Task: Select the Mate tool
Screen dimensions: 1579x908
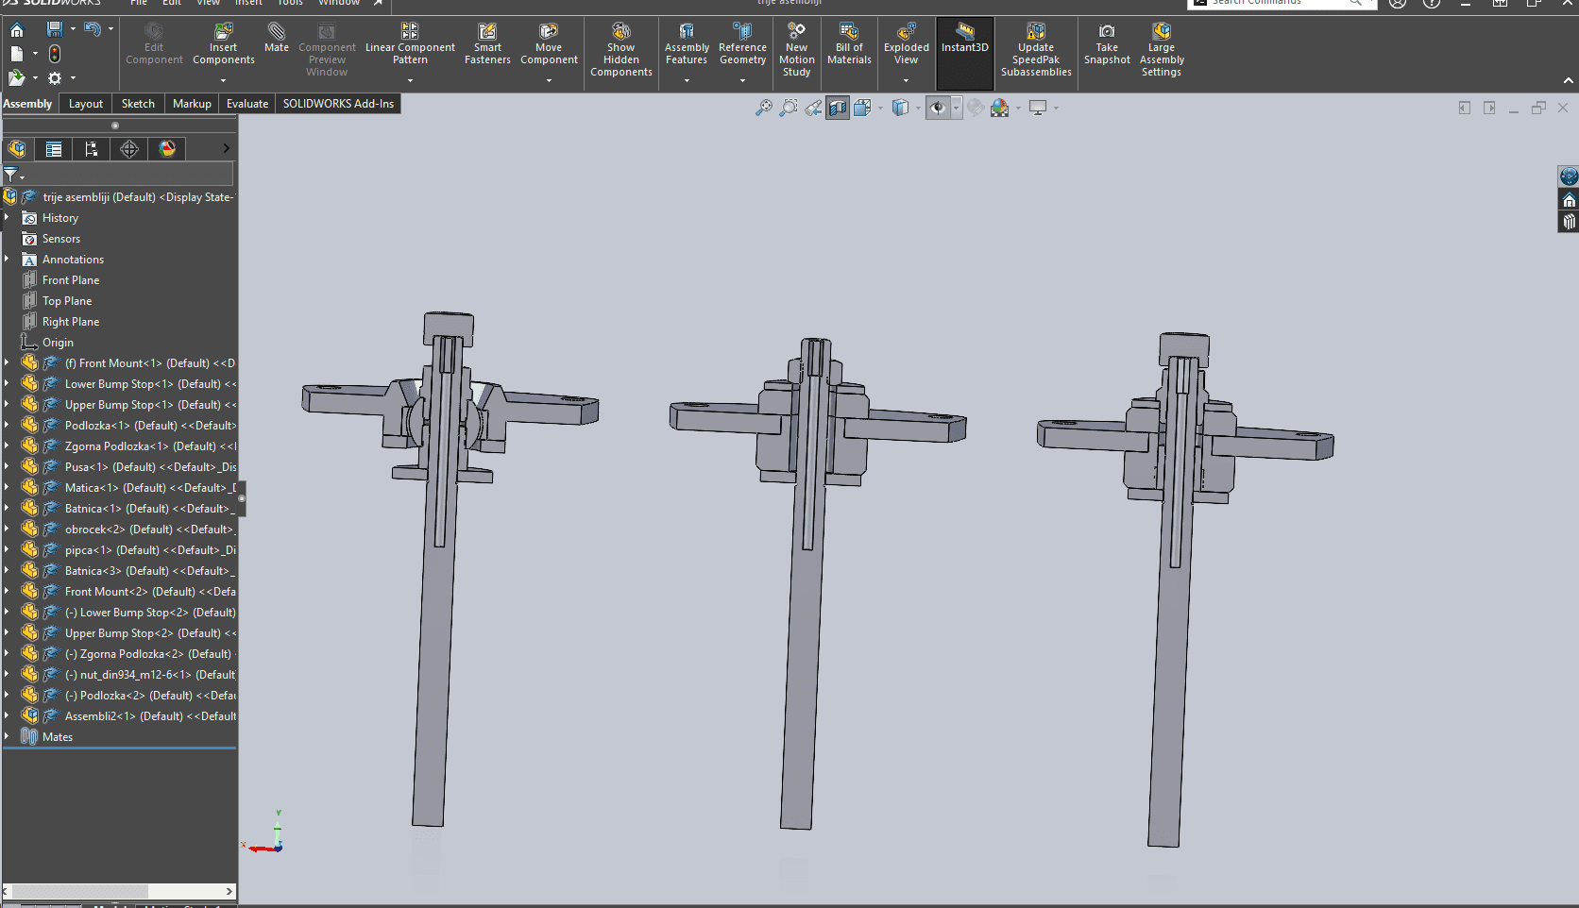Action: click(277, 38)
